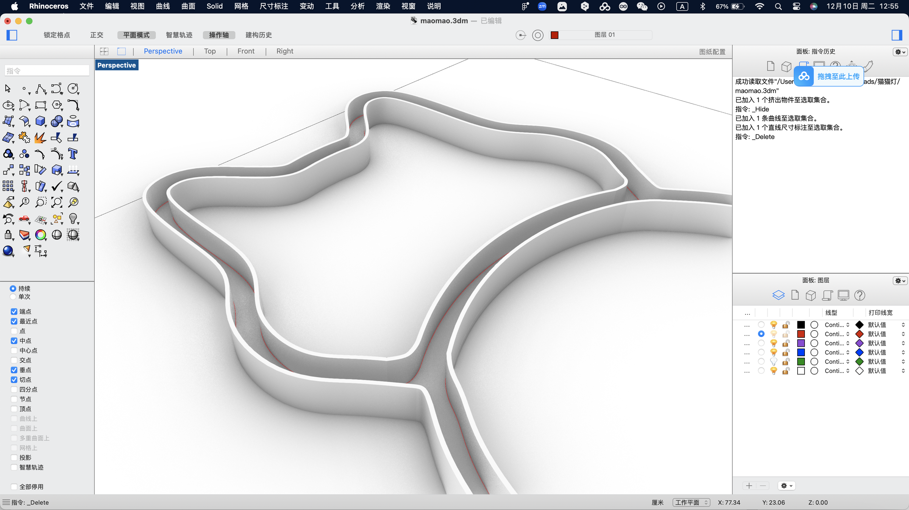909x510 pixels.
Task: Toggle the 正交 ortho button
Action: 97,35
